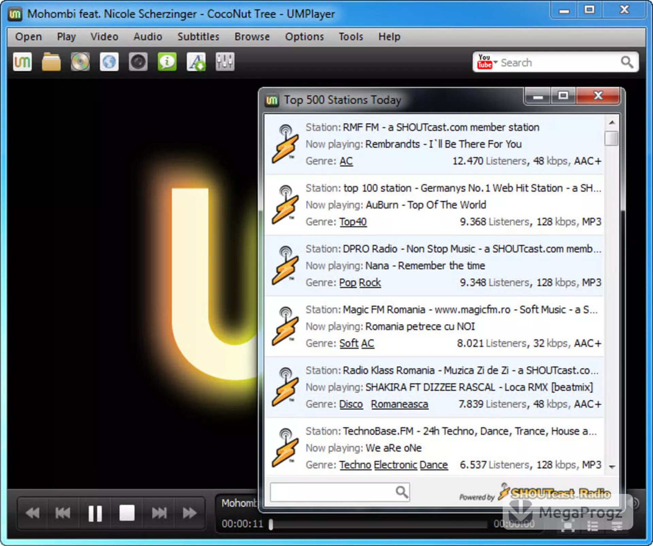Minimize the Top 500 Stations Today window
The image size is (653, 546).
538,97
